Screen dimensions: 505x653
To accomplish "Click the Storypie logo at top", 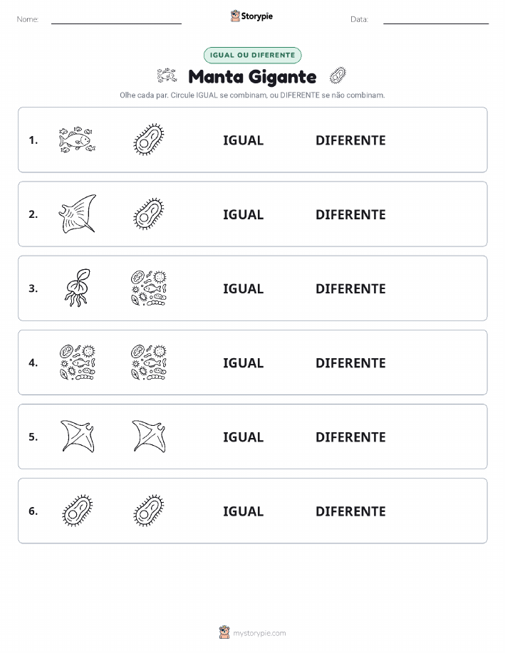I will pos(251,16).
